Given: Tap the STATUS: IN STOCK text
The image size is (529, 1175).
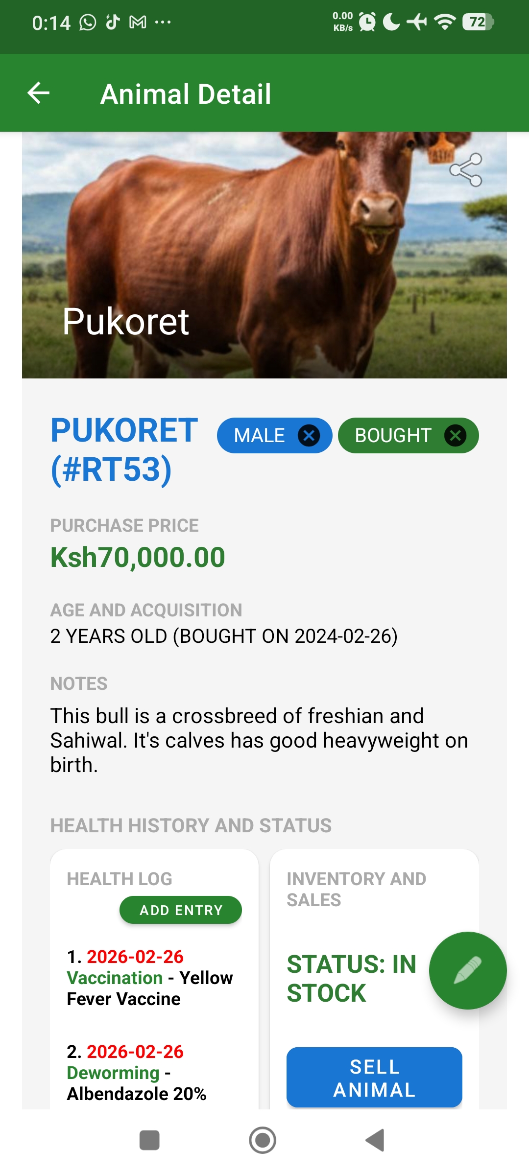Looking at the screenshot, I should (x=351, y=978).
